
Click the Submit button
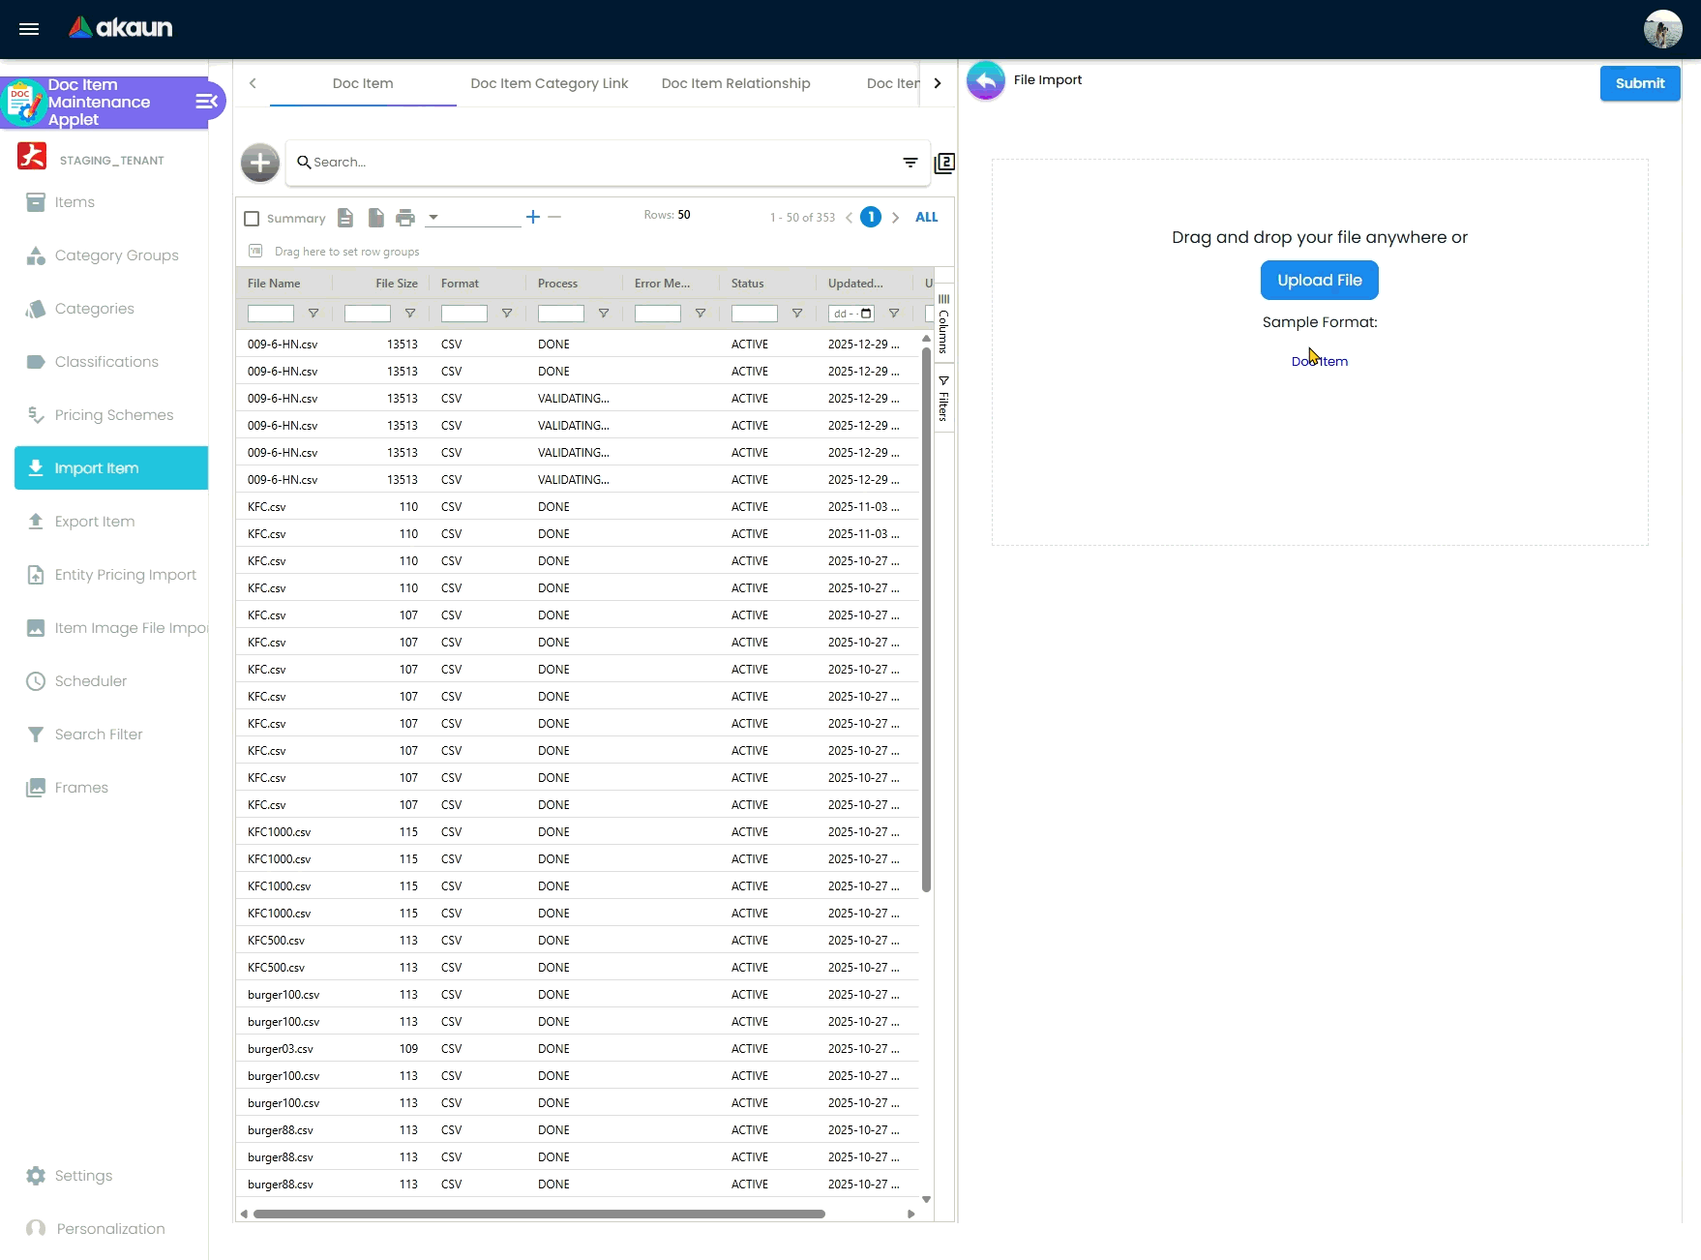click(x=1639, y=83)
